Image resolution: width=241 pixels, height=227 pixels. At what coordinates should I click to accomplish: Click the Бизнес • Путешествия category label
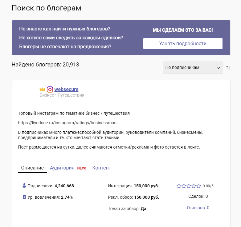pyautogui.click(x=62, y=95)
